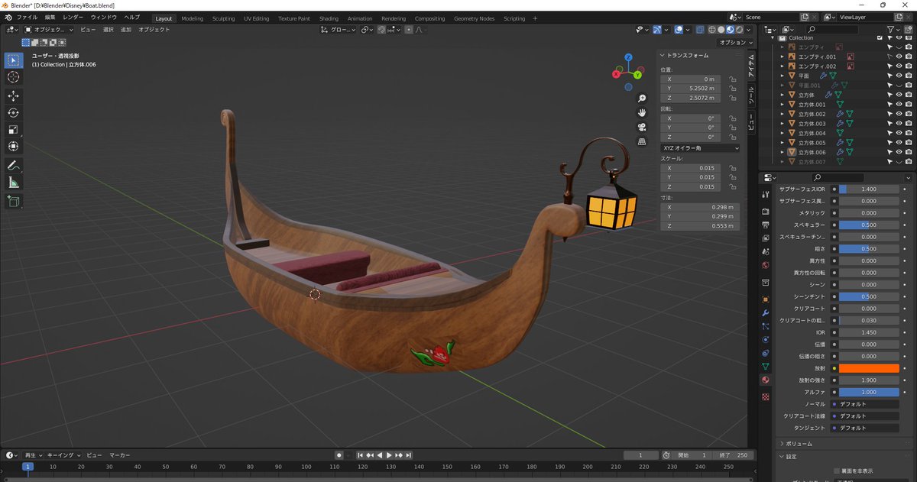Screen dimensions: 917x482
Task: Open the Material properties tab
Action: coord(766,380)
